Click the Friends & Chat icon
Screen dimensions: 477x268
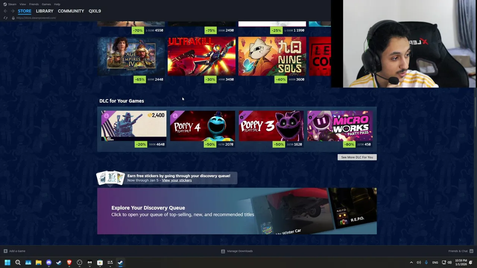point(471,251)
